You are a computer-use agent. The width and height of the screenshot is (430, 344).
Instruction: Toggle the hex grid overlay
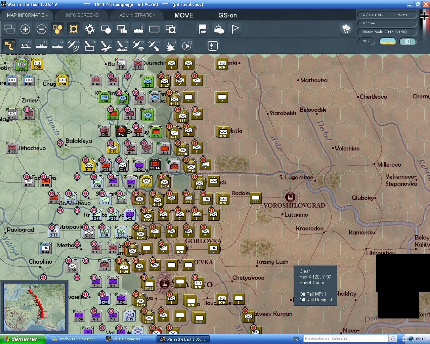tap(57, 29)
